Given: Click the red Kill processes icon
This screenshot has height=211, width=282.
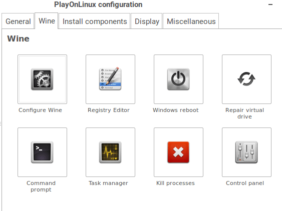Looking at the screenshot, I should coord(178,152).
